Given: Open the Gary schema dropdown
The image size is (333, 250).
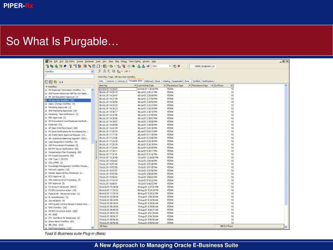Looking at the screenshot, I should pos(170,66).
